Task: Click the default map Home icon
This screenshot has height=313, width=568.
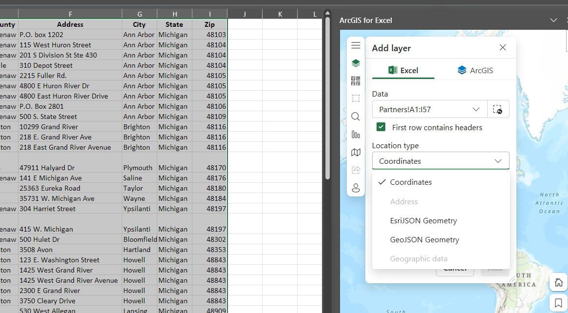Action: click(x=558, y=282)
